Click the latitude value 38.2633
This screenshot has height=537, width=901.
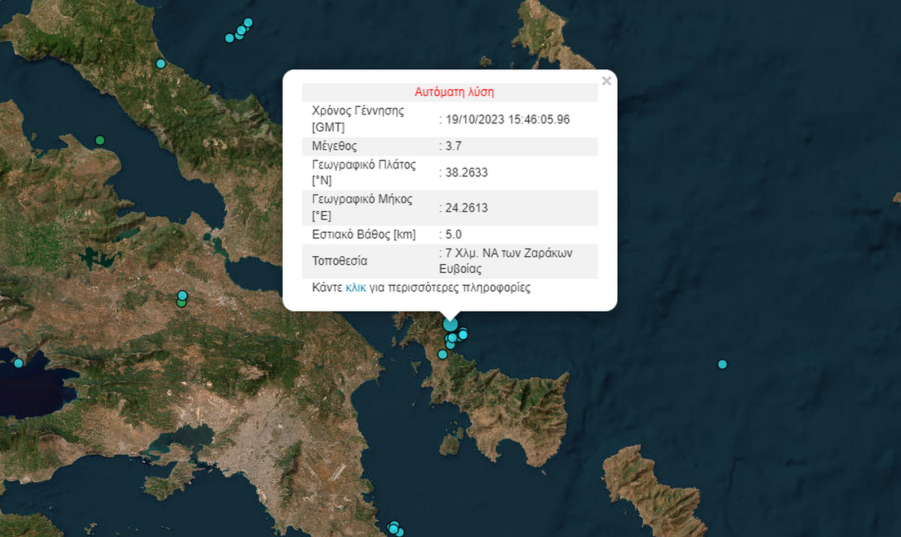(466, 172)
